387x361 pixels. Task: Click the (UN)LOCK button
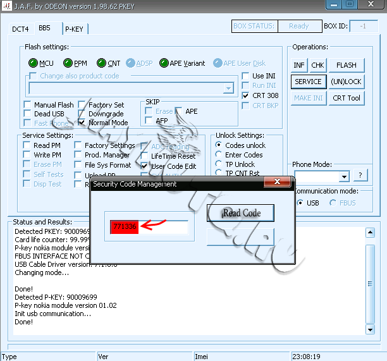point(347,82)
